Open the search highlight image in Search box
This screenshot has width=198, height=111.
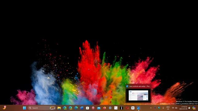pyautogui.click(x=52, y=108)
